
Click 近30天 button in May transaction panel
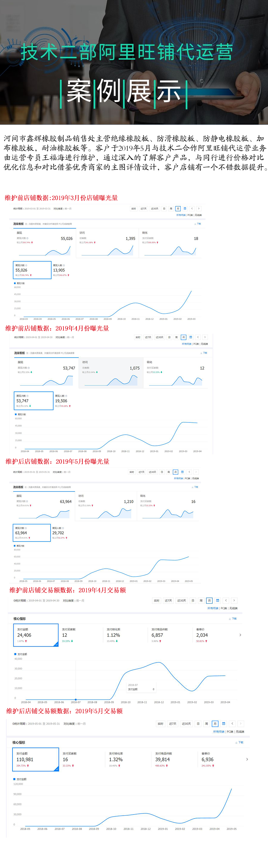point(186,723)
